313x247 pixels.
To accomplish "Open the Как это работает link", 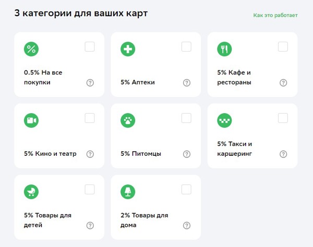I will click(275, 15).
